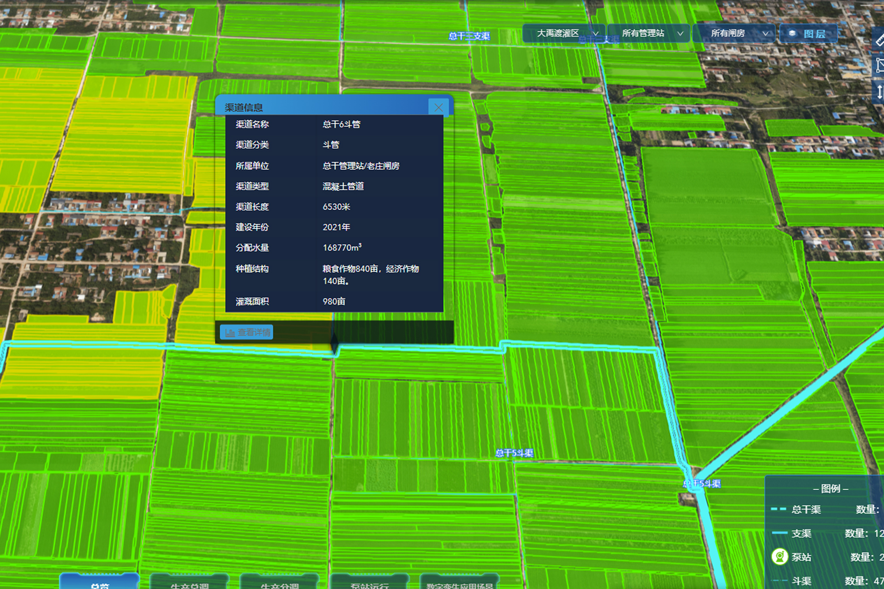This screenshot has height=589, width=884.
Task: Click the 总干三支渠 canal label
Action: (469, 36)
